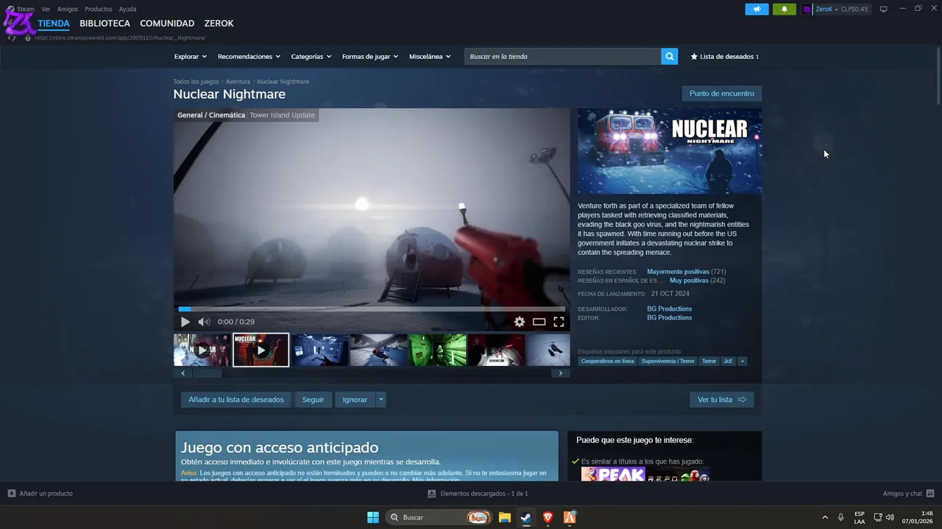942x529 pixels.
Task: Open the green notifications bell
Action: click(x=784, y=9)
